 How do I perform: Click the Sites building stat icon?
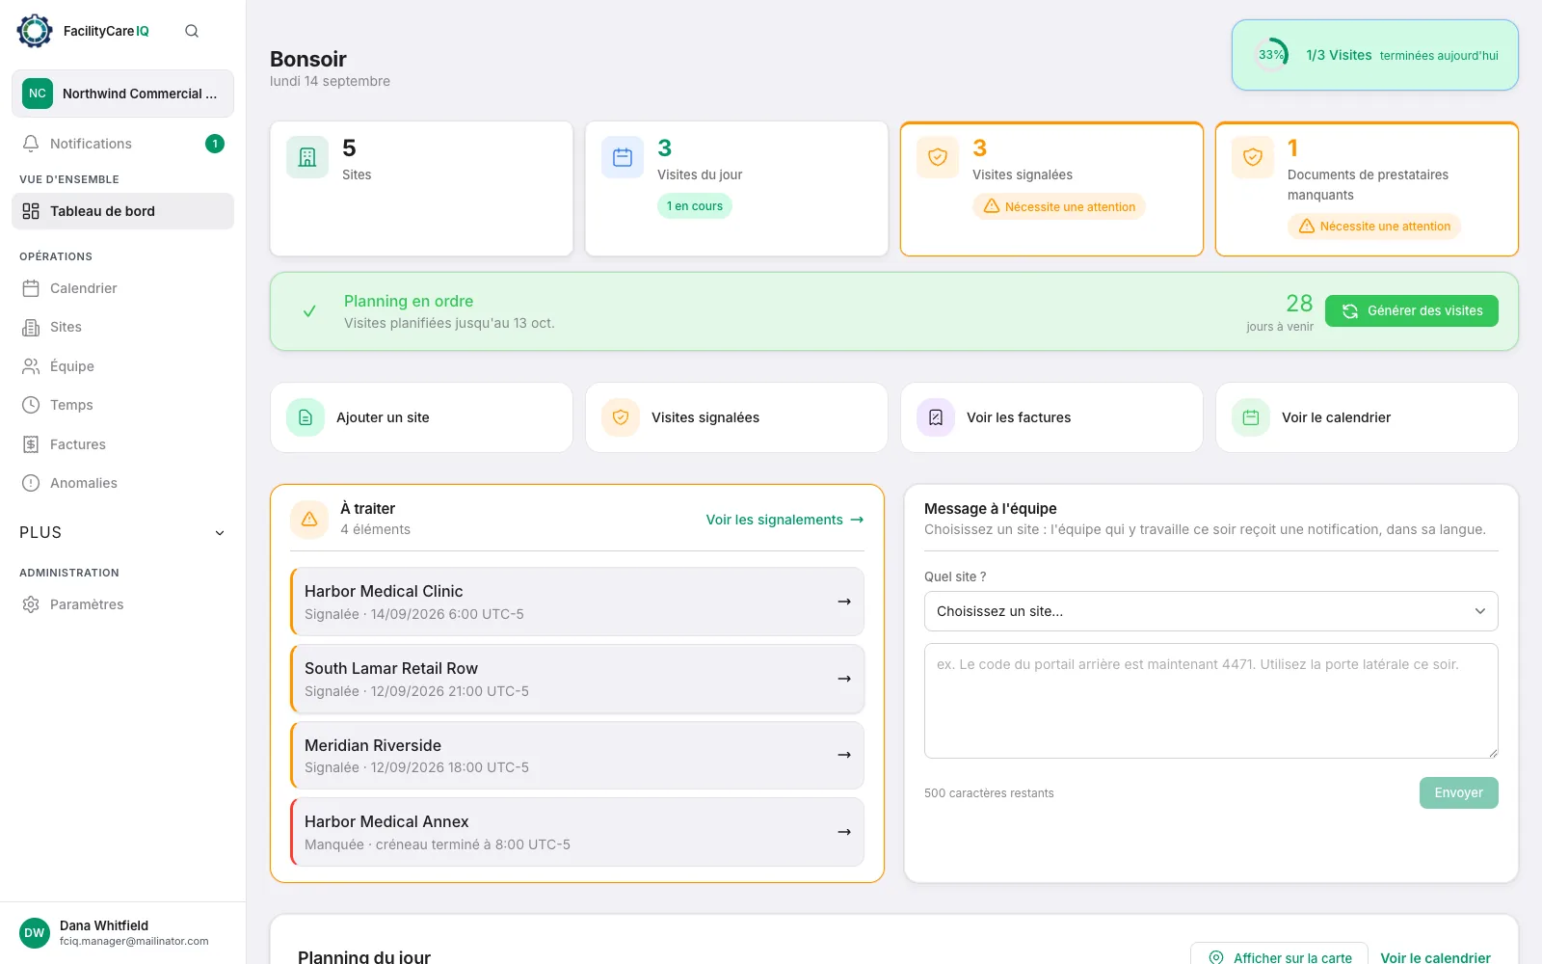point(307,157)
